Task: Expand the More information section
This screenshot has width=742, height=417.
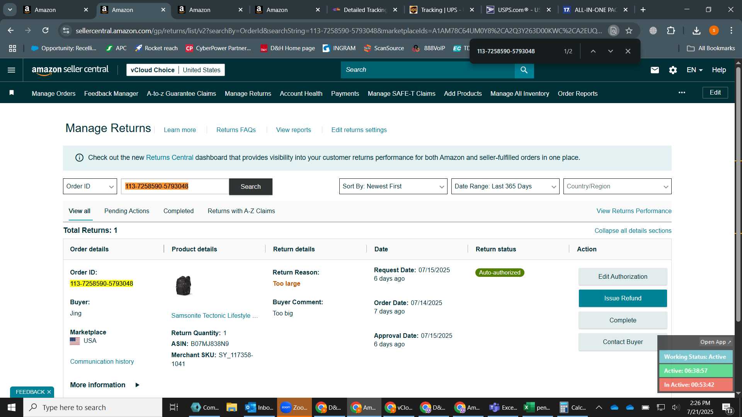Action: [105, 385]
